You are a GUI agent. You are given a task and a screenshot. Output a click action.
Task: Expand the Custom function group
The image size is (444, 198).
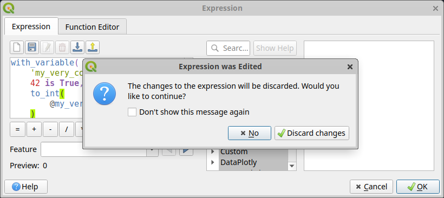(213, 151)
